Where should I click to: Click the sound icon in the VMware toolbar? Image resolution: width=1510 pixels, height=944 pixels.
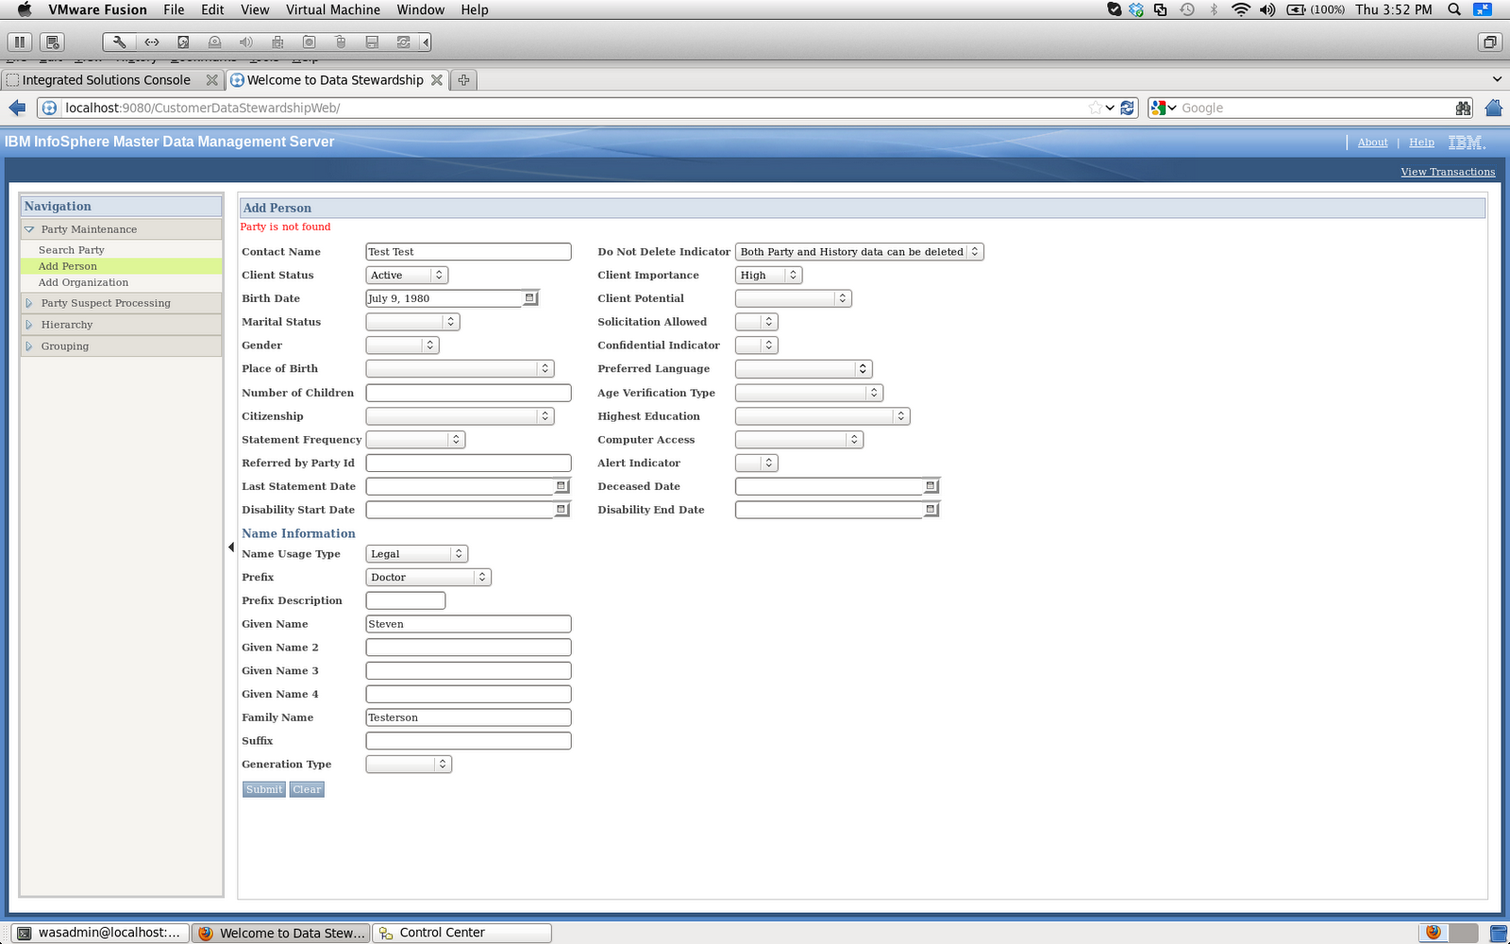(245, 42)
